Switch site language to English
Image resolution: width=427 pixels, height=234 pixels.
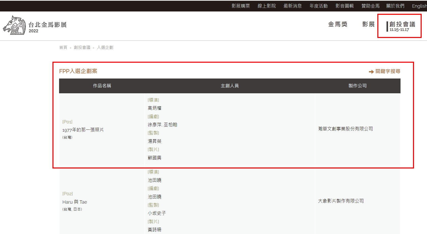(419, 6)
